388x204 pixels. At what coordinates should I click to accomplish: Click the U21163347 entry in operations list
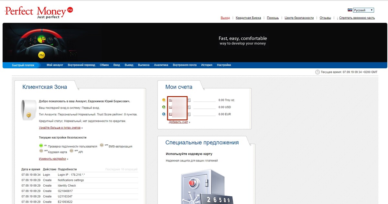click(65, 196)
